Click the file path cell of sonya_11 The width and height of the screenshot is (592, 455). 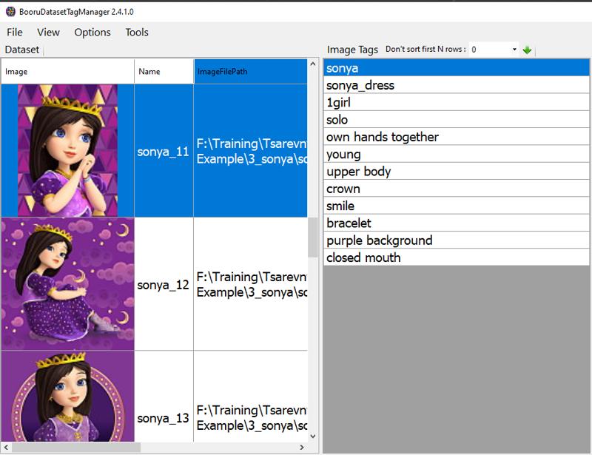[x=251, y=151]
